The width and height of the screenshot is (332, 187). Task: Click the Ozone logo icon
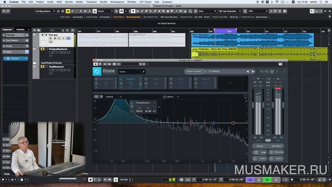97,72
